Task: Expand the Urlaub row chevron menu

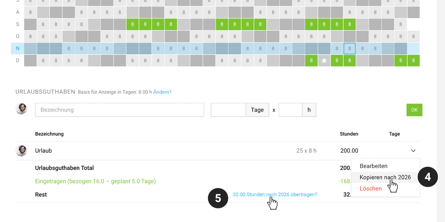Action: coord(413,151)
